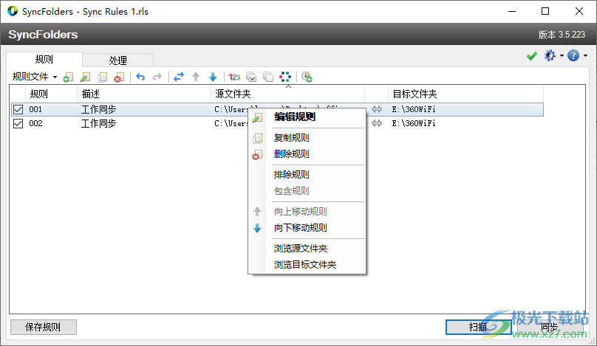
Task: Click the rule number 002 cell
Action: click(x=35, y=124)
